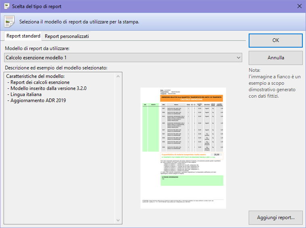Click the sample report preview image
Viewport: 306px width, 228px height.
(186, 148)
